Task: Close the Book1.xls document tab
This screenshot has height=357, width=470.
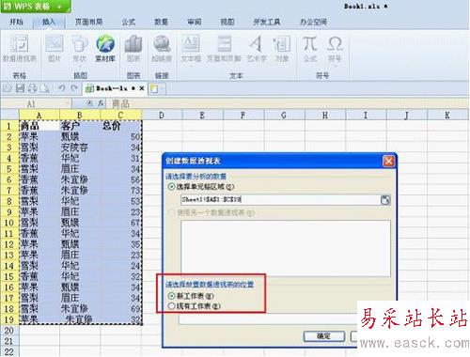Action: click(x=142, y=88)
